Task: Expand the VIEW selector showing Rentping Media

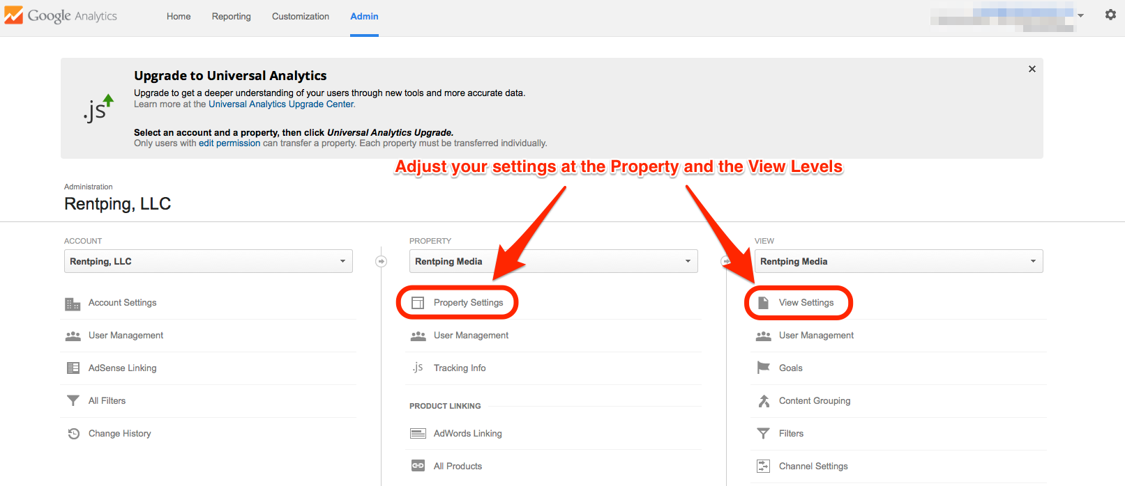Action: coord(899,261)
